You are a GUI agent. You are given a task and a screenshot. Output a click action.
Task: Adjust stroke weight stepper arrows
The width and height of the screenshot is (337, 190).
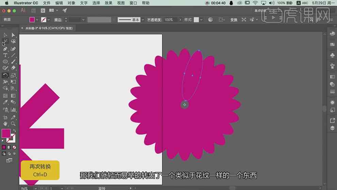coord(66,19)
